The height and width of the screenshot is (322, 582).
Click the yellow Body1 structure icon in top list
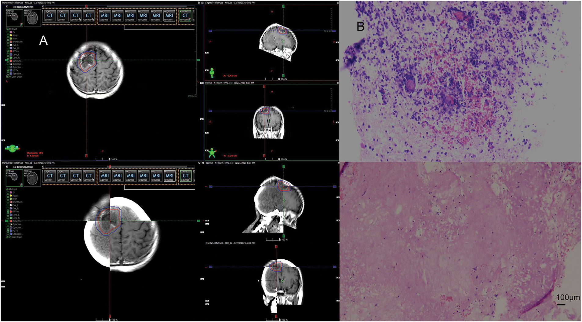pyautogui.click(x=11, y=35)
